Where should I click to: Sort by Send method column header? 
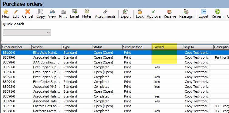click(x=138, y=47)
